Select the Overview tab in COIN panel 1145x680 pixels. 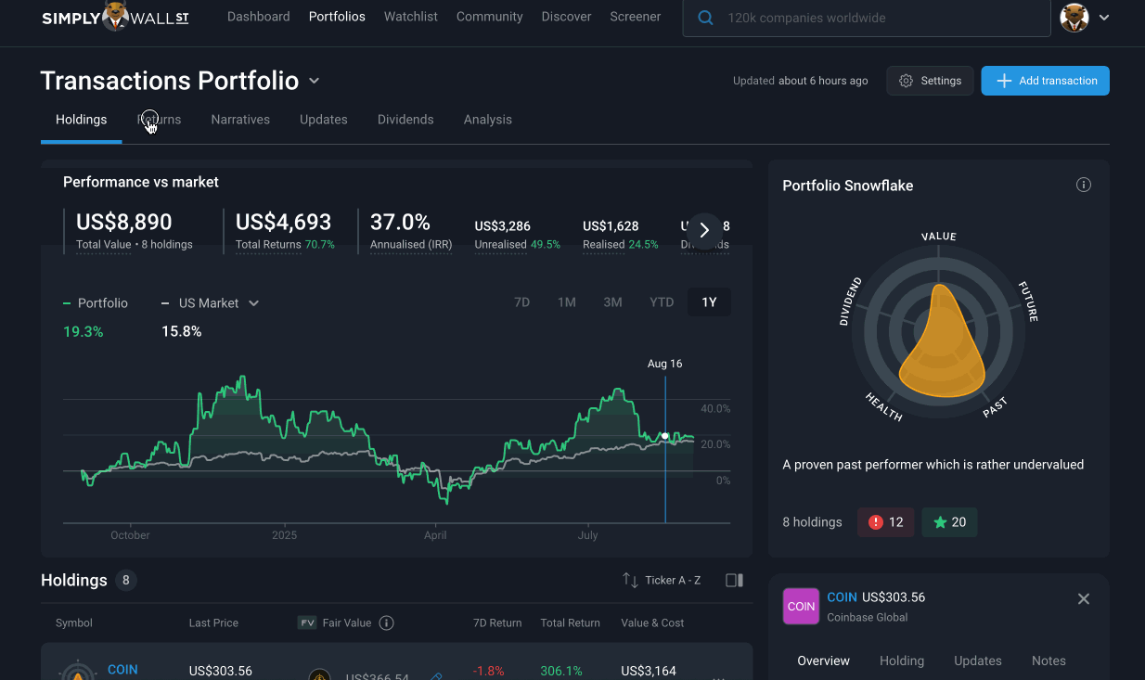pyautogui.click(x=823, y=661)
